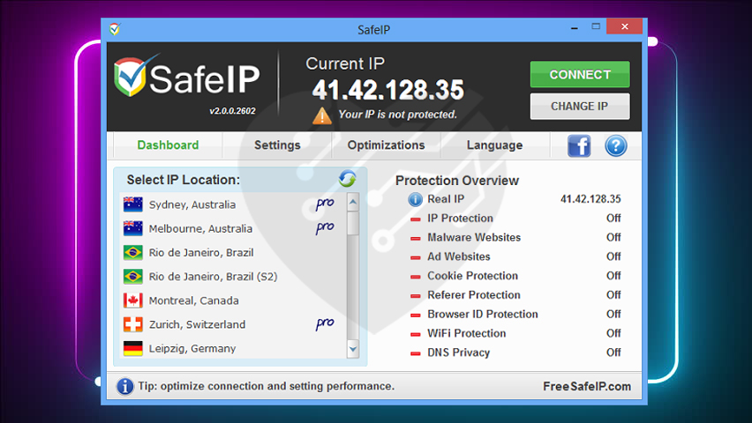The image size is (752, 423).
Task: Close the SafeIP window
Action: [x=624, y=26]
